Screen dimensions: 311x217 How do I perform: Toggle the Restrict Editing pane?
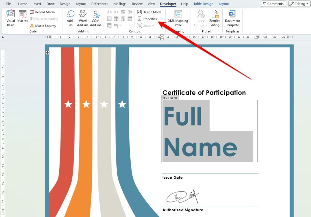(214, 18)
